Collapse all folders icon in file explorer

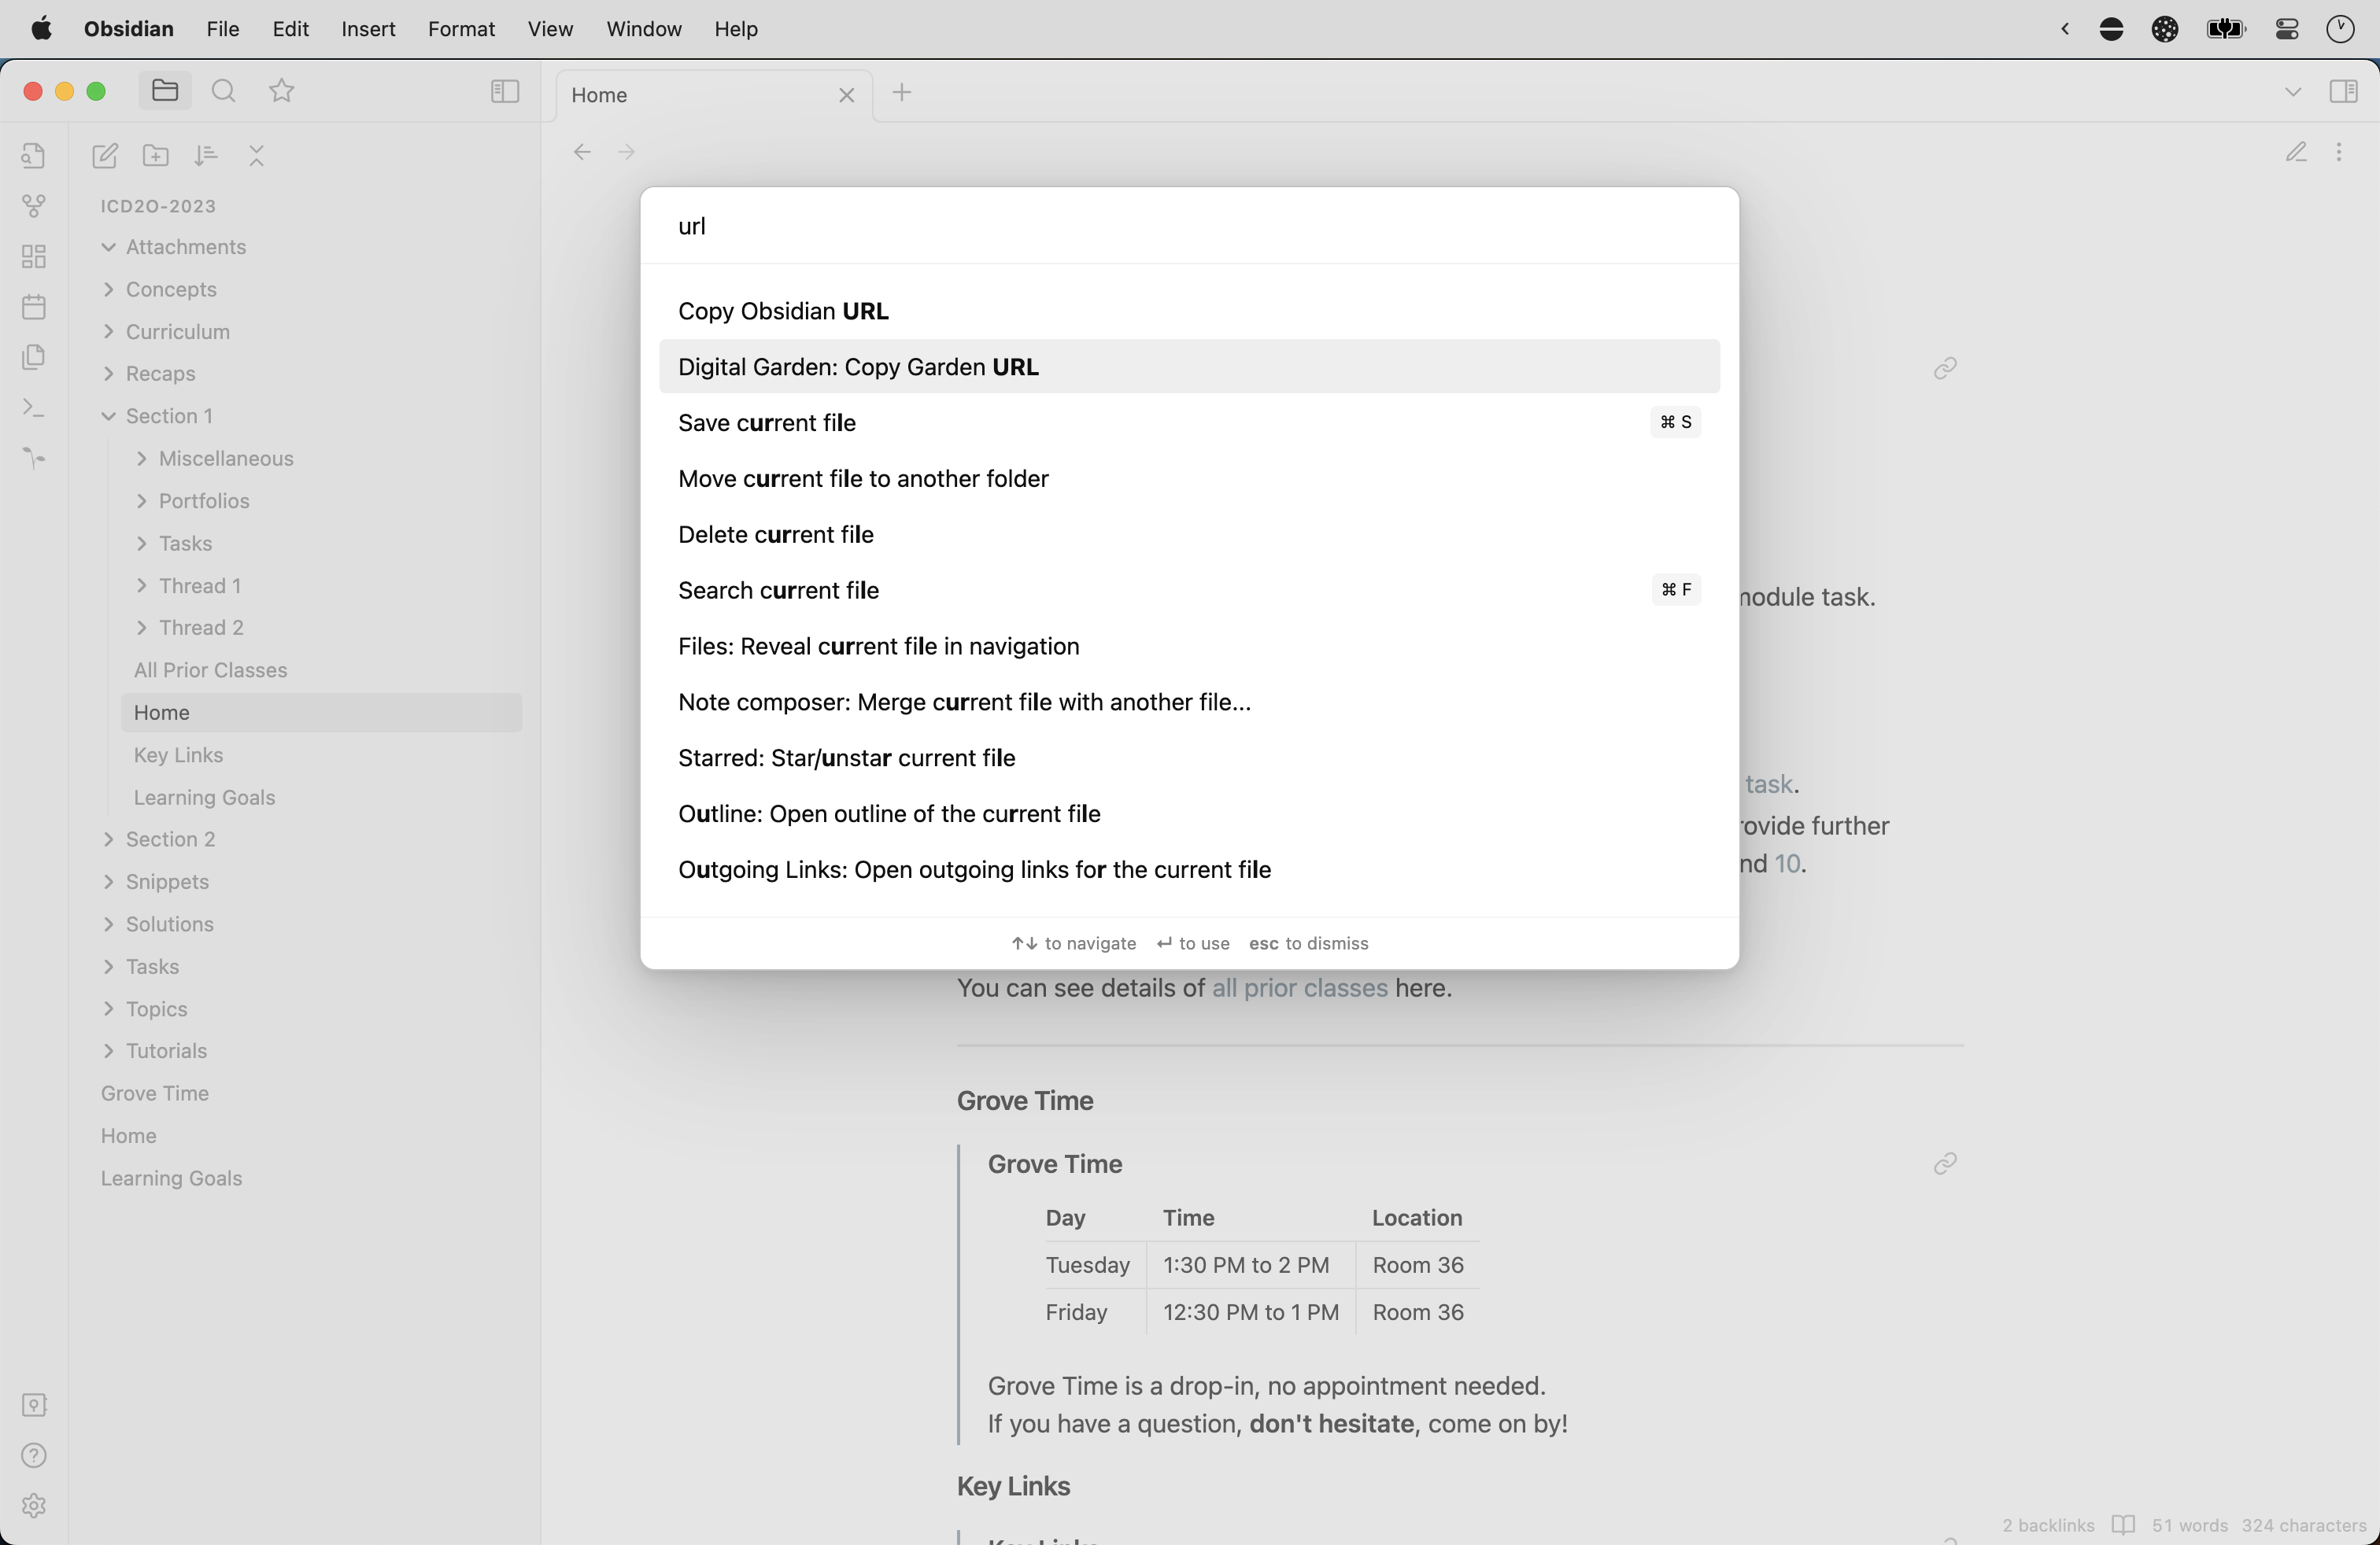coord(257,155)
